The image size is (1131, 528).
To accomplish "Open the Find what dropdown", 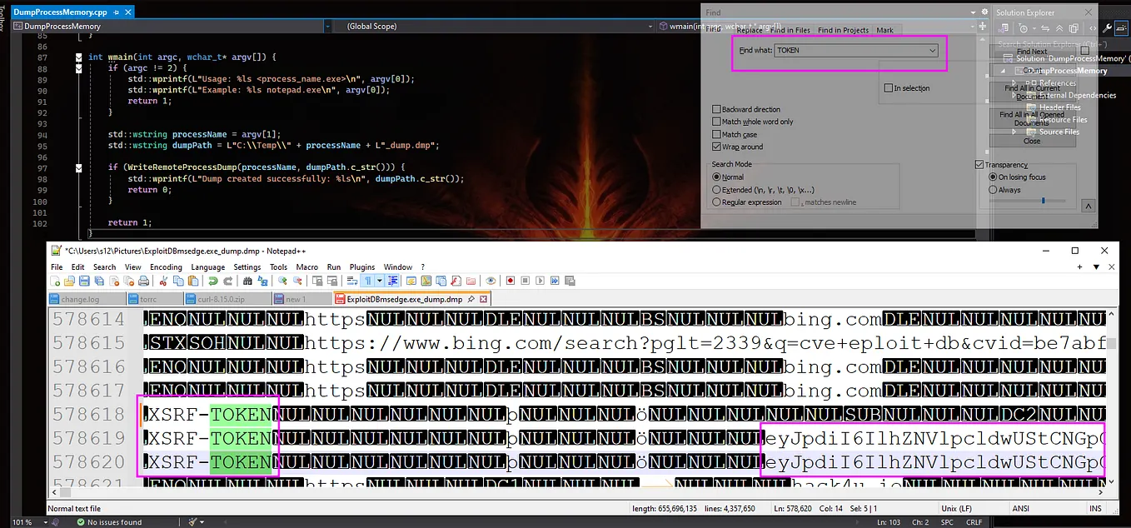I will pyautogui.click(x=931, y=50).
